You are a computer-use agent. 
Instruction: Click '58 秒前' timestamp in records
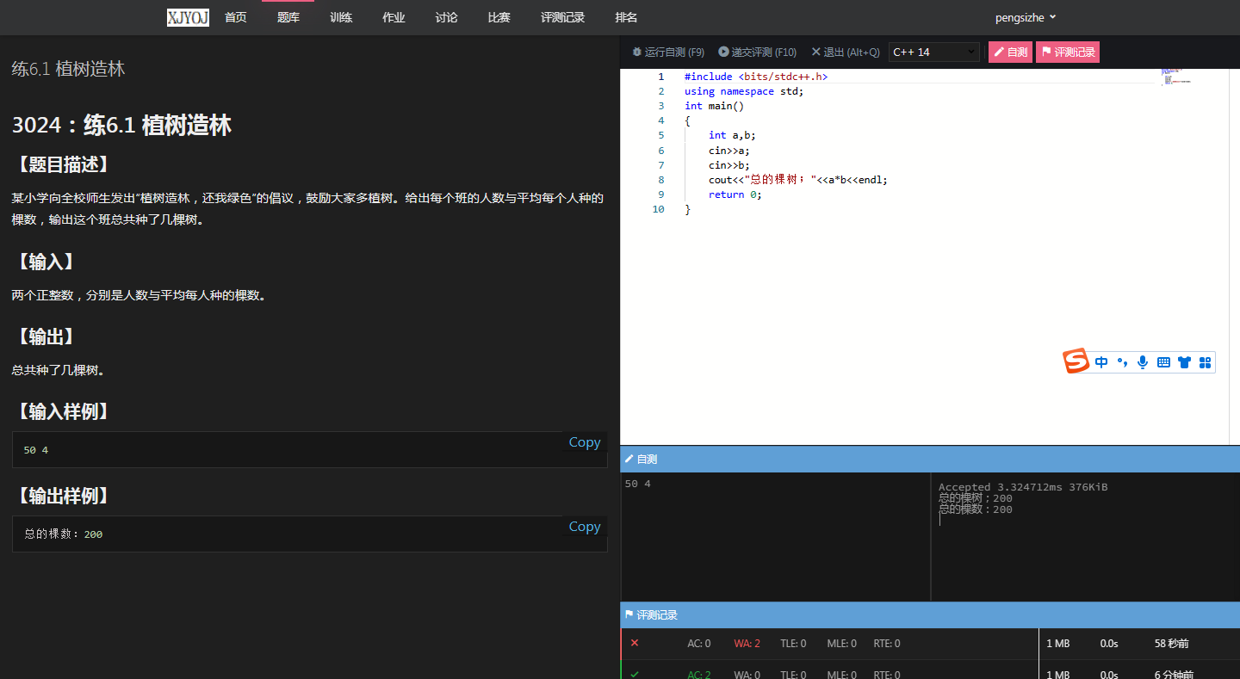pyautogui.click(x=1172, y=644)
